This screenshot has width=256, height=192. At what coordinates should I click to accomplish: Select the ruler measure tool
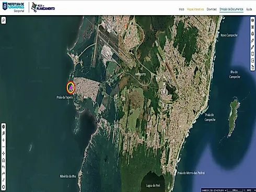pyautogui.click(x=253, y=41)
